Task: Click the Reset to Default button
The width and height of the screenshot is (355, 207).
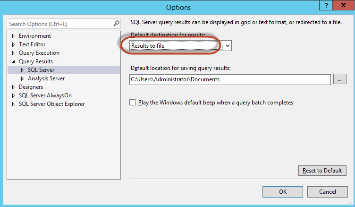Action: click(322, 171)
